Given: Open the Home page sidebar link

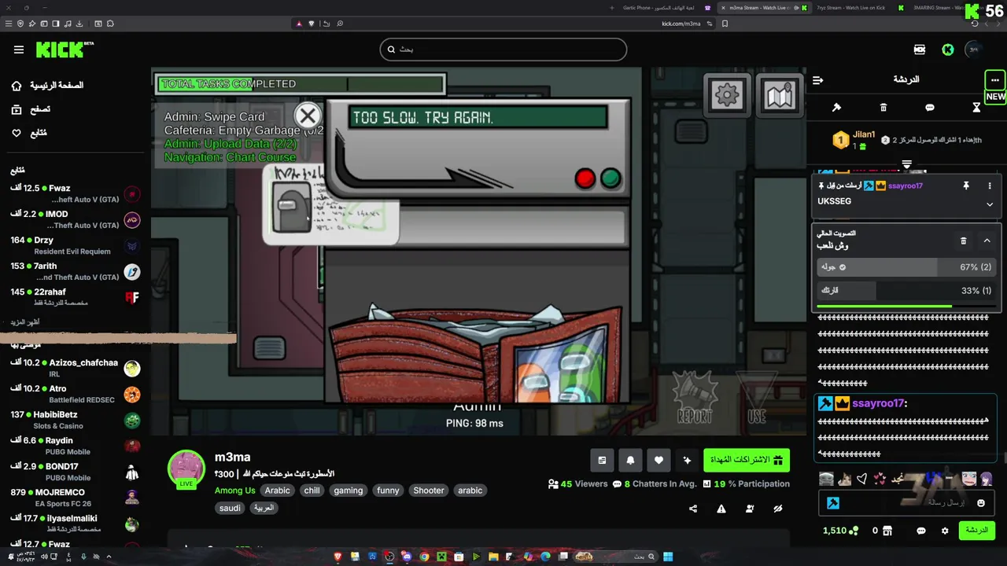Looking at the screenshot, I should point(49,85).
